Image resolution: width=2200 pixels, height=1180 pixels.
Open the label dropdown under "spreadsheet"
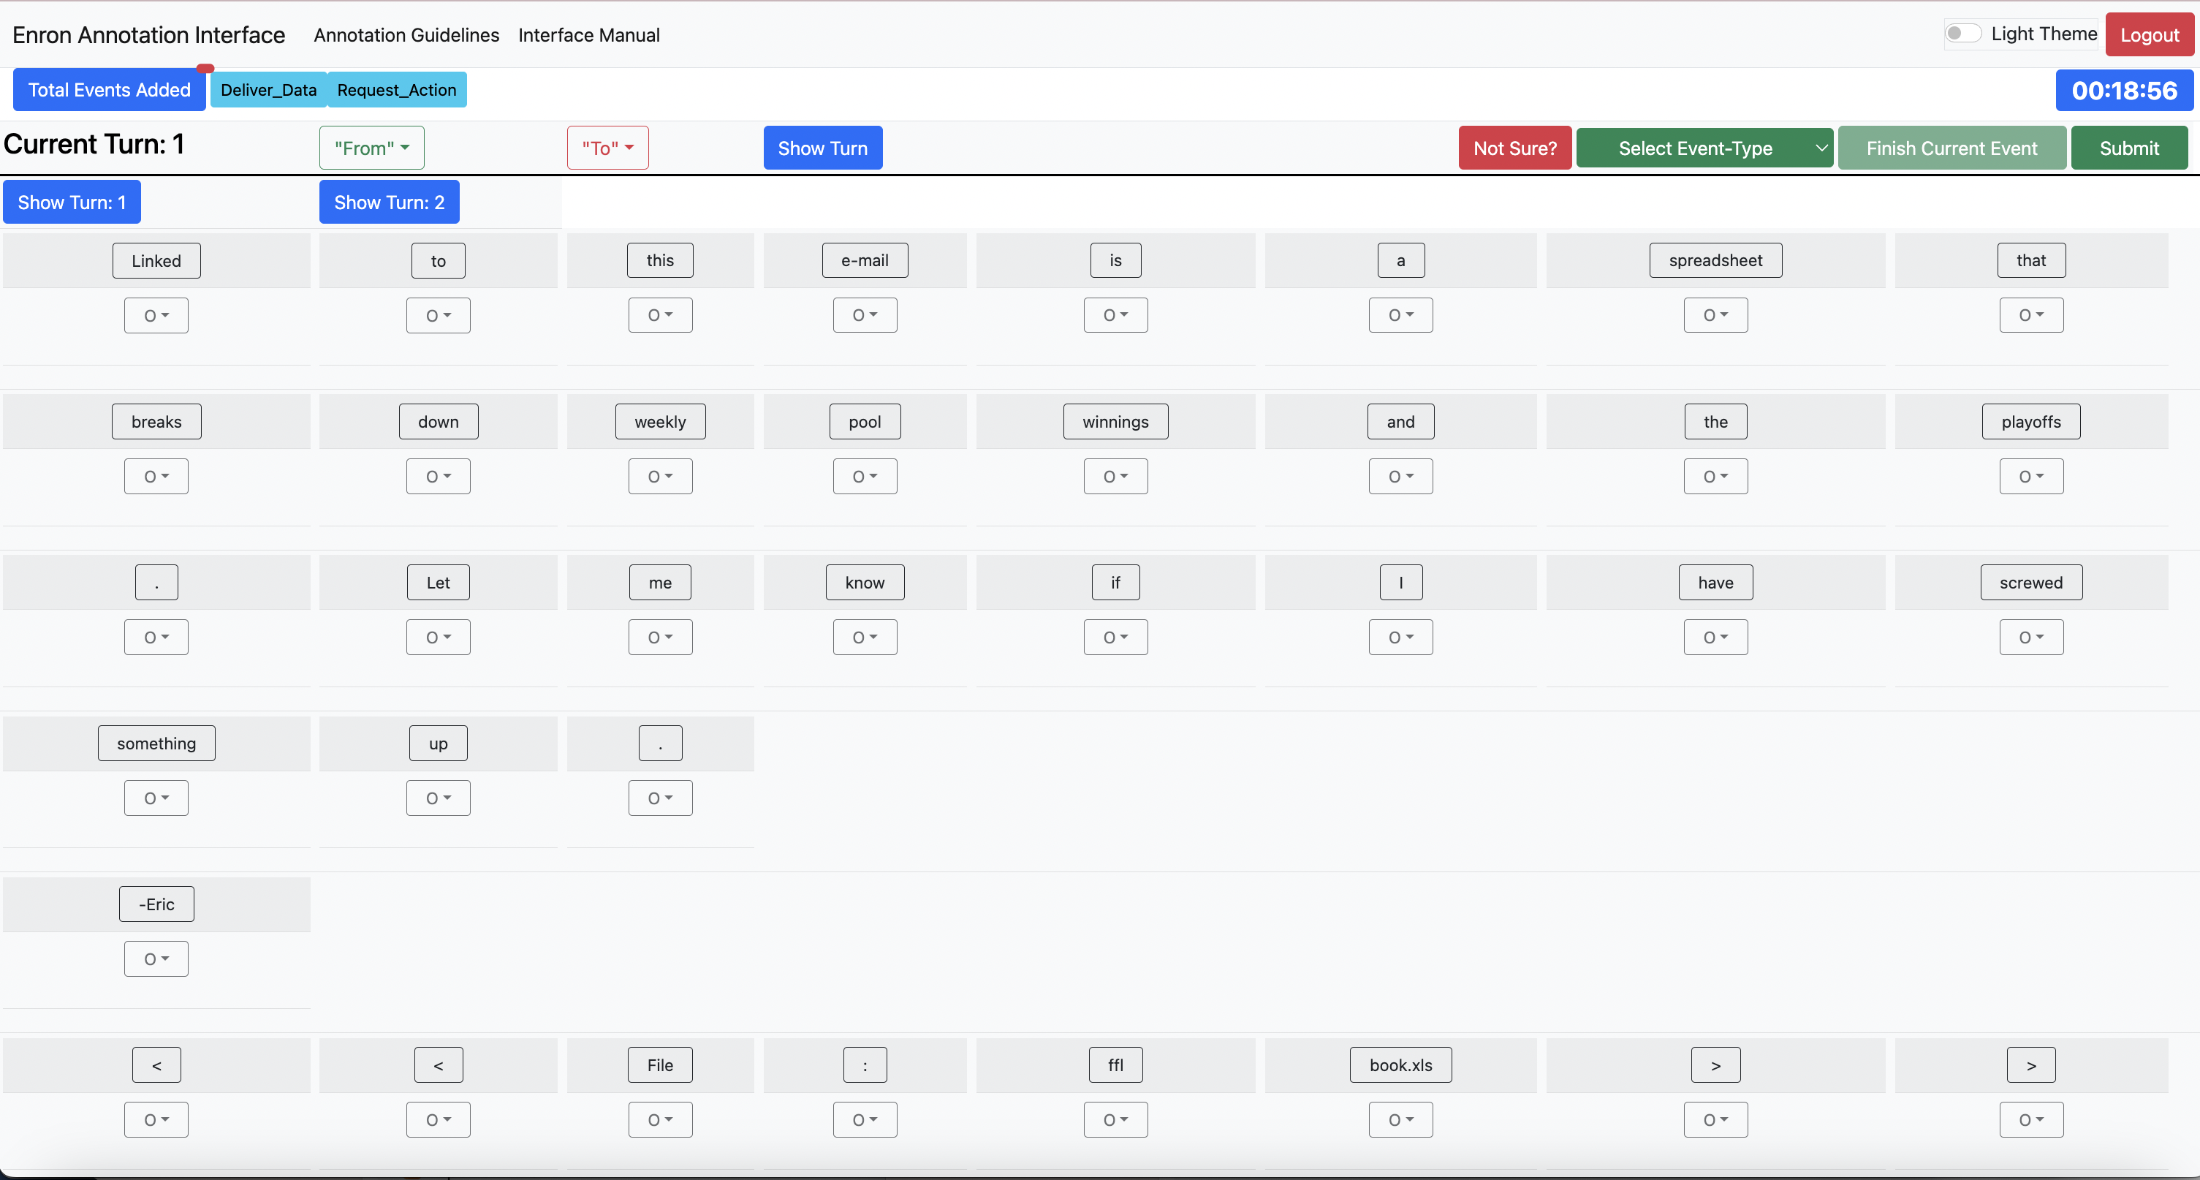pos(1715,315)
